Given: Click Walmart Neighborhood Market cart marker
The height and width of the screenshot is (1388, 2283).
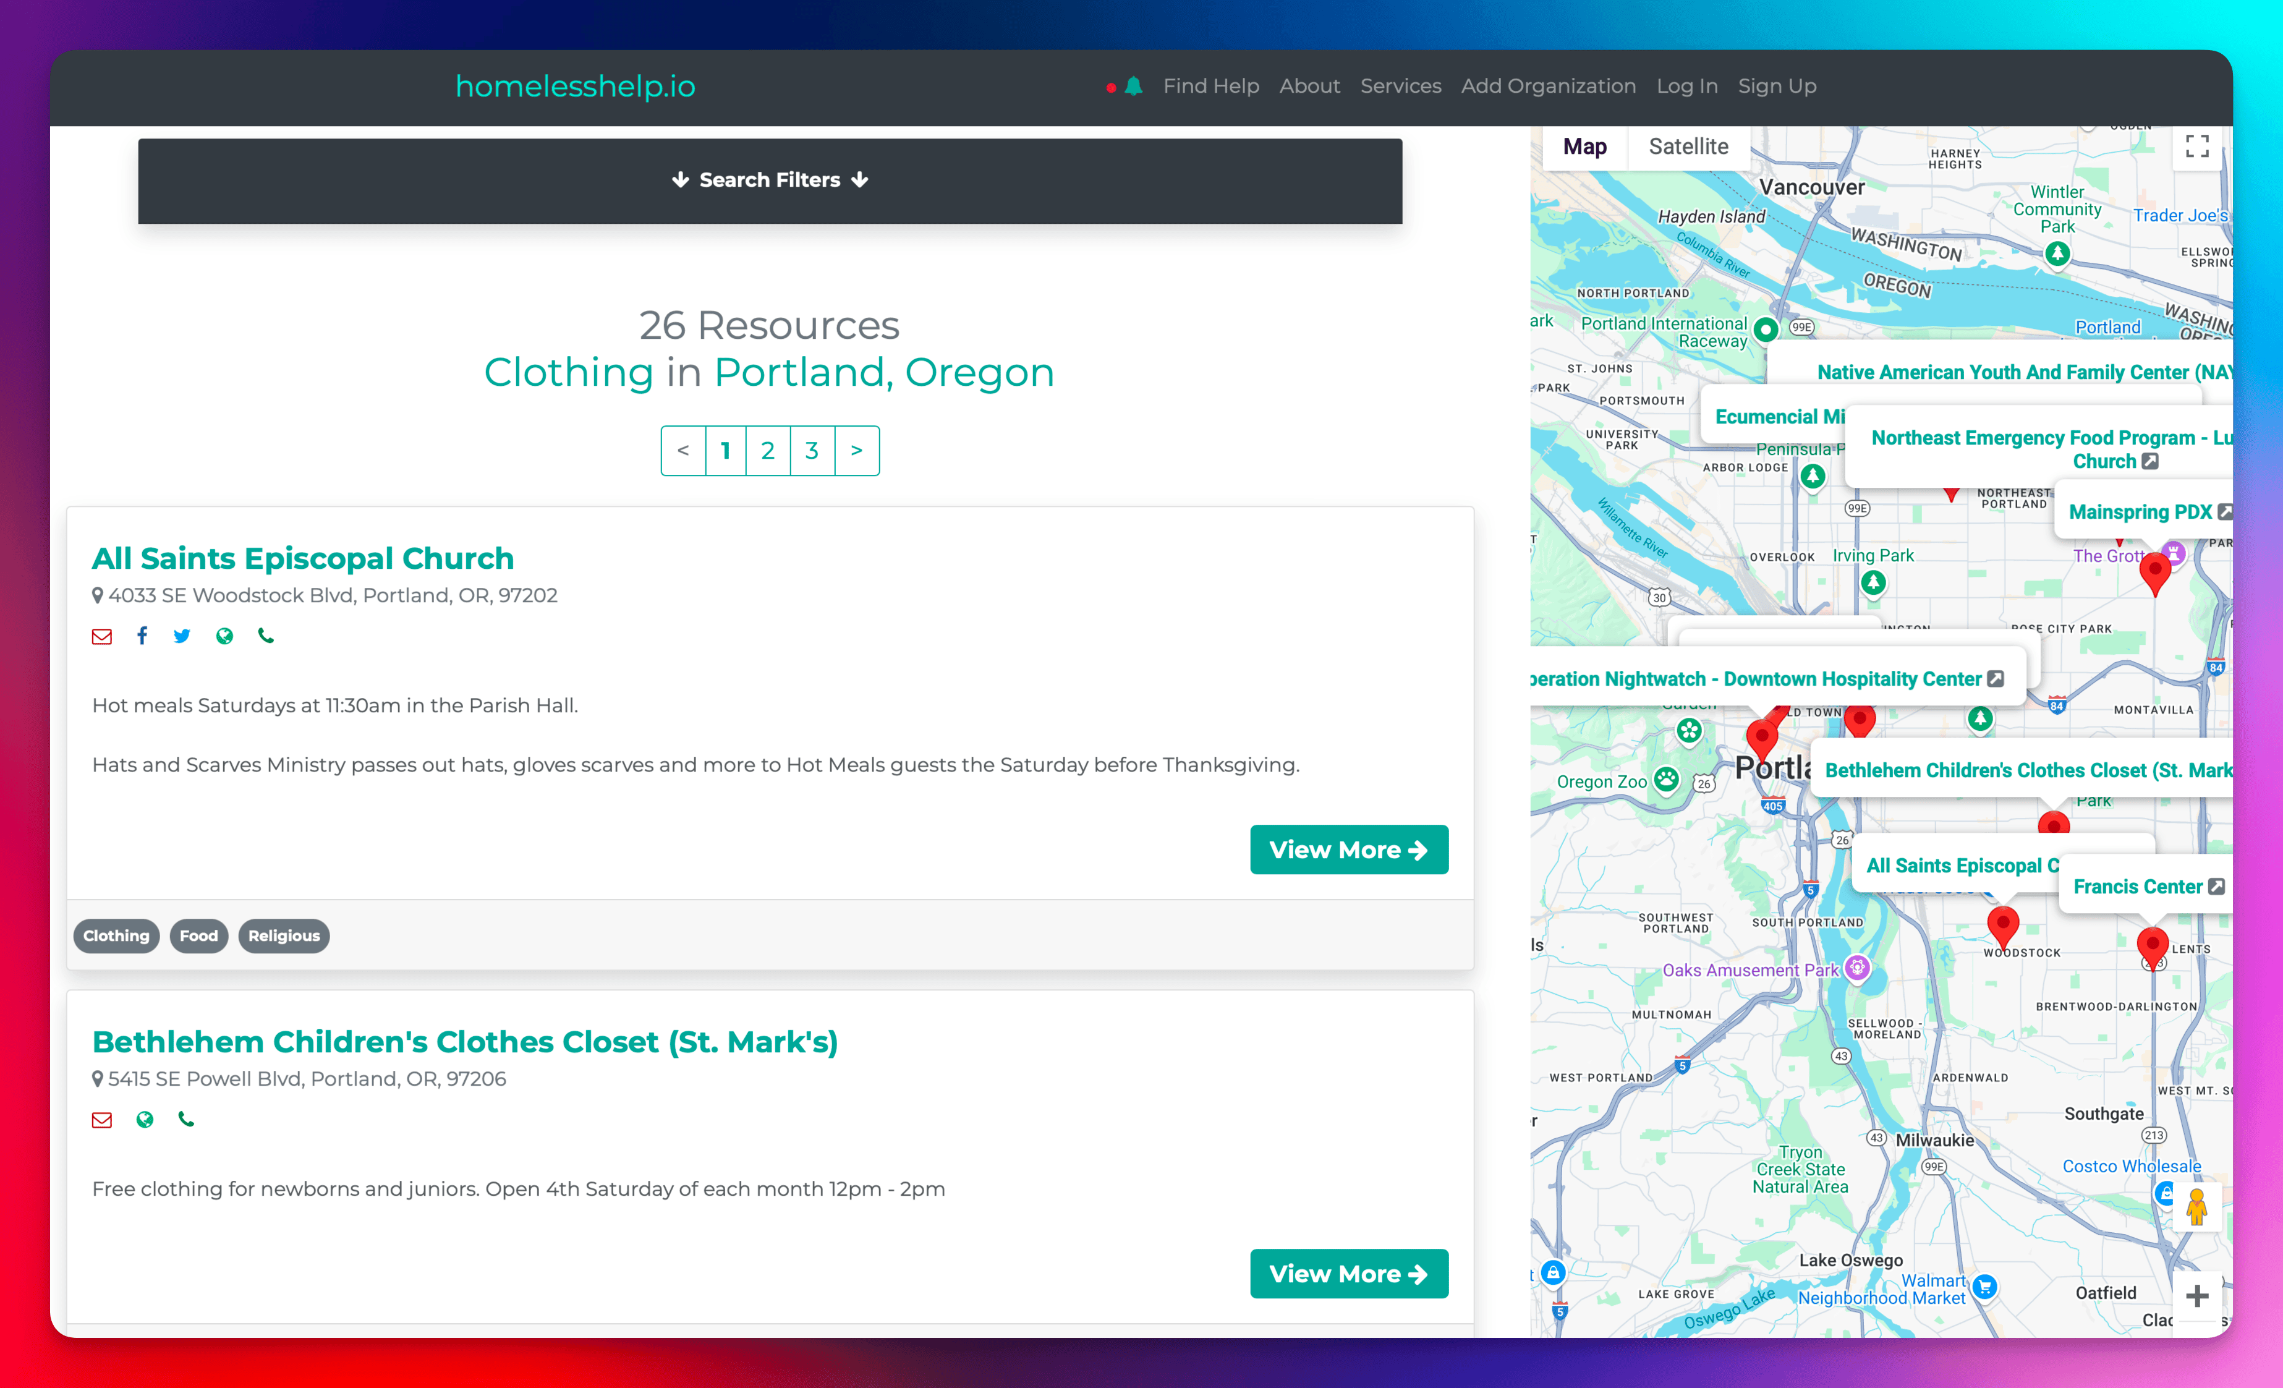Looking at the screenshot, I should click(x=1984, y=1287).
